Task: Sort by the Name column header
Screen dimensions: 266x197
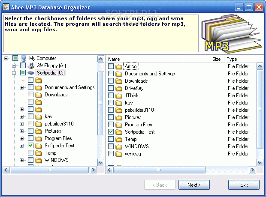Action: [145, 59]
